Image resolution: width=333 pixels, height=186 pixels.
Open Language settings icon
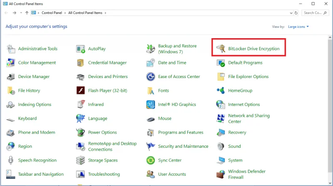[x=80, y=118]
